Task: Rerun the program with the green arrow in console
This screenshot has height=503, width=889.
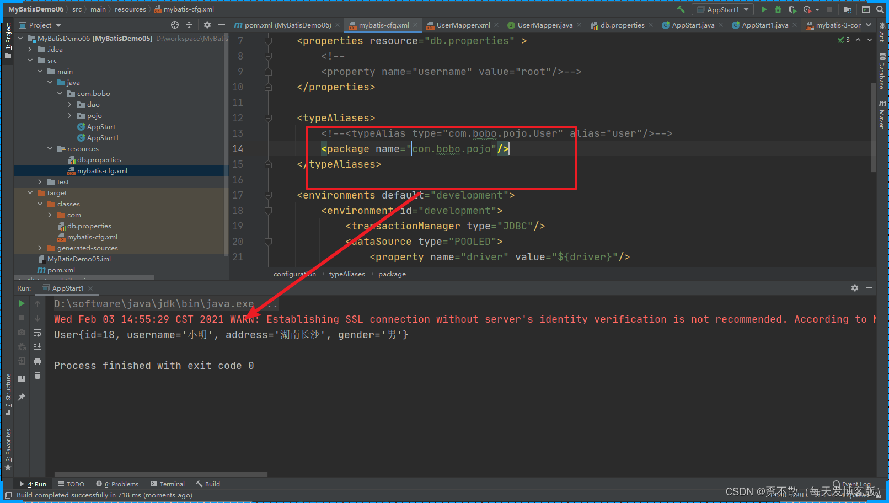Action: point(22,303)
